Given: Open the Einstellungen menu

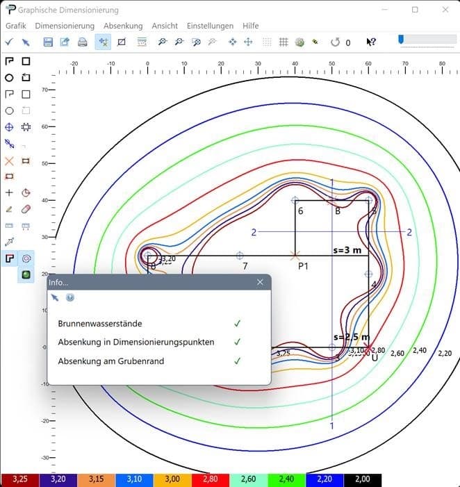Looking at the screenshot, I should pos(211,26).
